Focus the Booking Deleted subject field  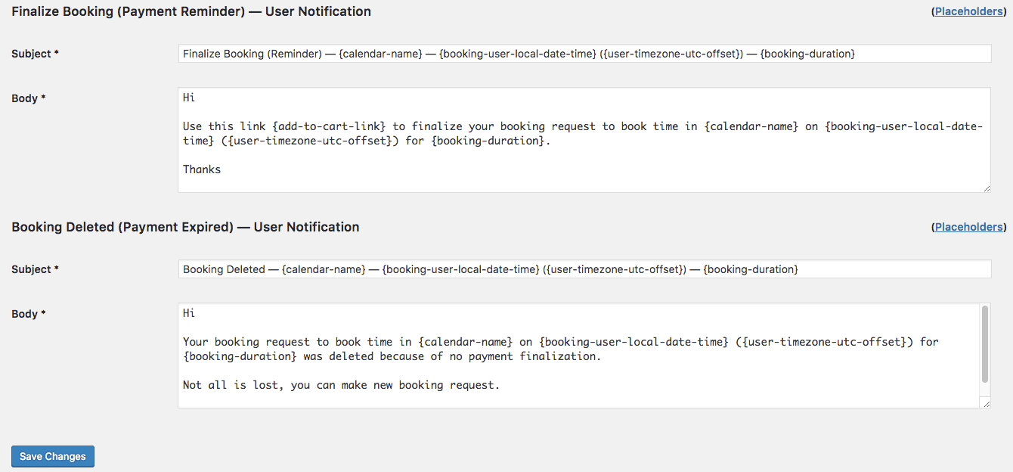click(584, 269)
